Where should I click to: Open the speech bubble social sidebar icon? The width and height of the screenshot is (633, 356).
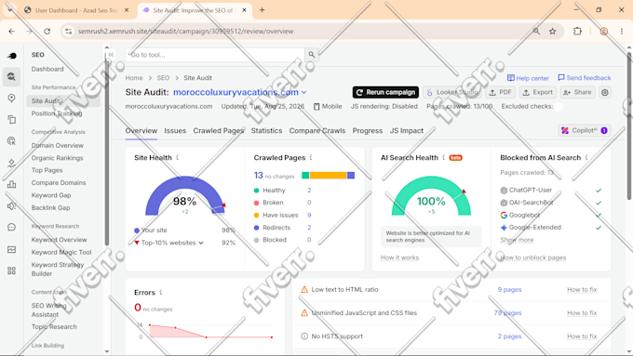pyautogui.click(x=11, y=228)
